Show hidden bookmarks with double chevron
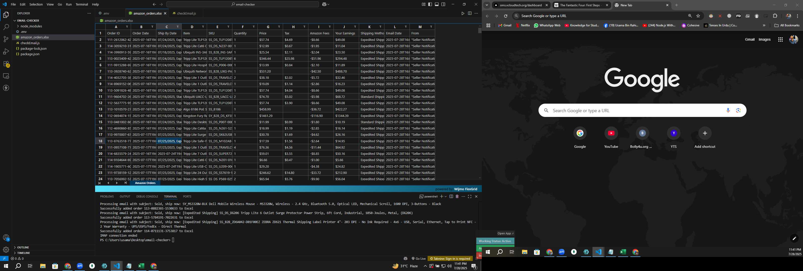 click(x=764, y=26)
